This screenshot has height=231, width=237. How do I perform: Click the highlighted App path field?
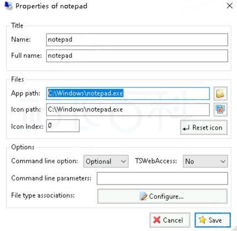click(x=128, y=93)
